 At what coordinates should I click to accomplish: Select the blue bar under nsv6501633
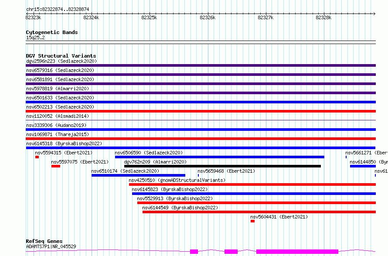201,102
